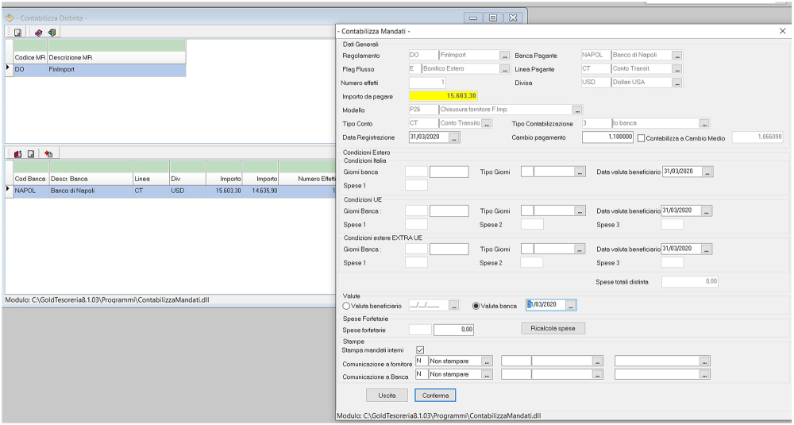The height and width of the screenshot is (425, 794).
Task: Open lookup button next to Regolamento FinImport
Action: pos(504,56)
